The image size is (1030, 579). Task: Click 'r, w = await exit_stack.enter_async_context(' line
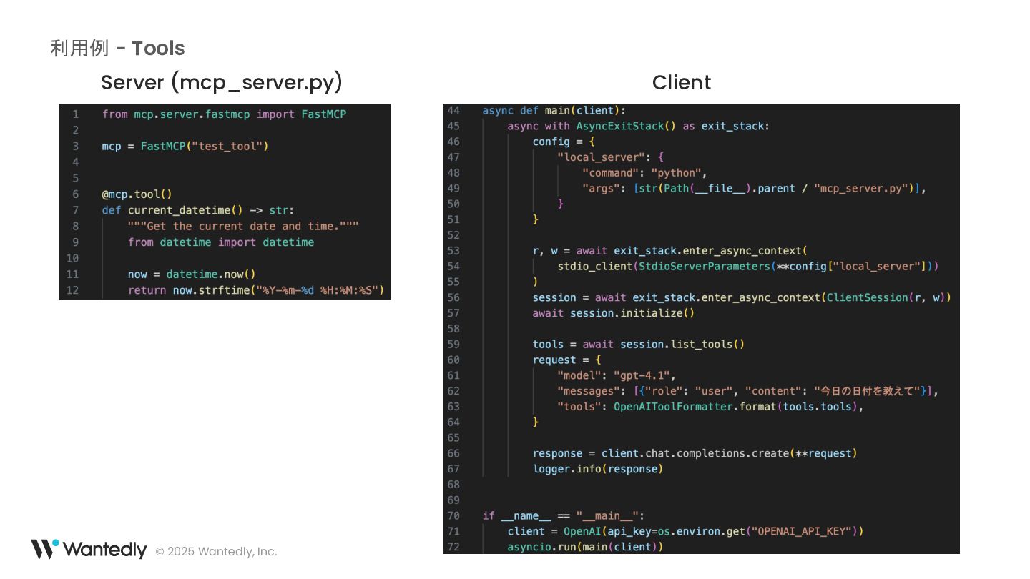[x=669, y=251]
